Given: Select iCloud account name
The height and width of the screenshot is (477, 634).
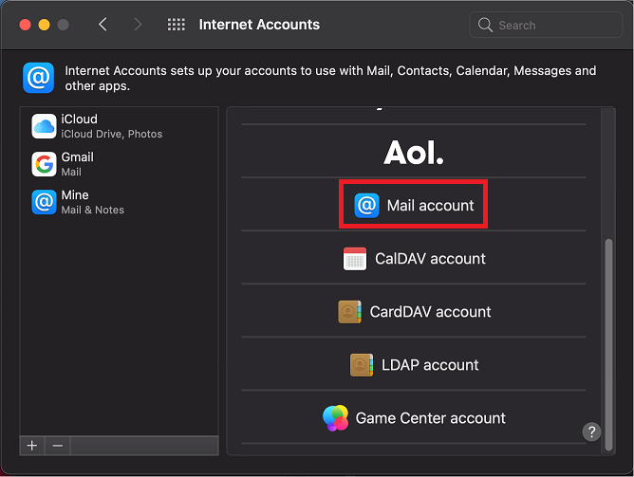Looking at the screenshot, I should [x=80, y=119].
